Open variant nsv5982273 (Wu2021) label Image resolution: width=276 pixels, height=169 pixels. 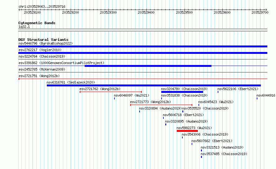194,128
